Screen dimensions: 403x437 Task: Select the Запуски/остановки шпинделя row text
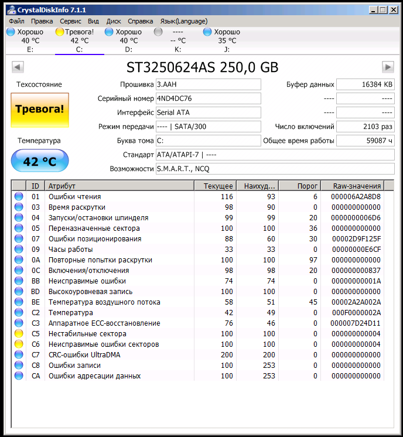click(x=98, y=218)
